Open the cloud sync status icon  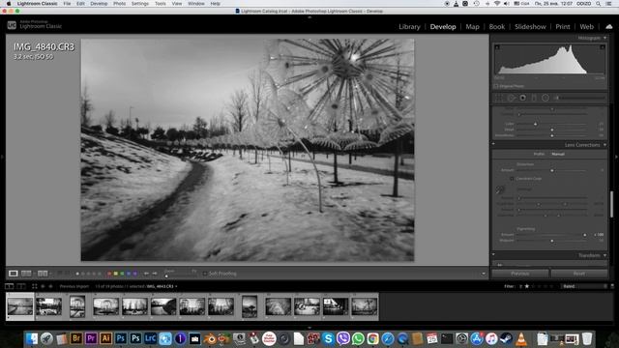[609, 27]
